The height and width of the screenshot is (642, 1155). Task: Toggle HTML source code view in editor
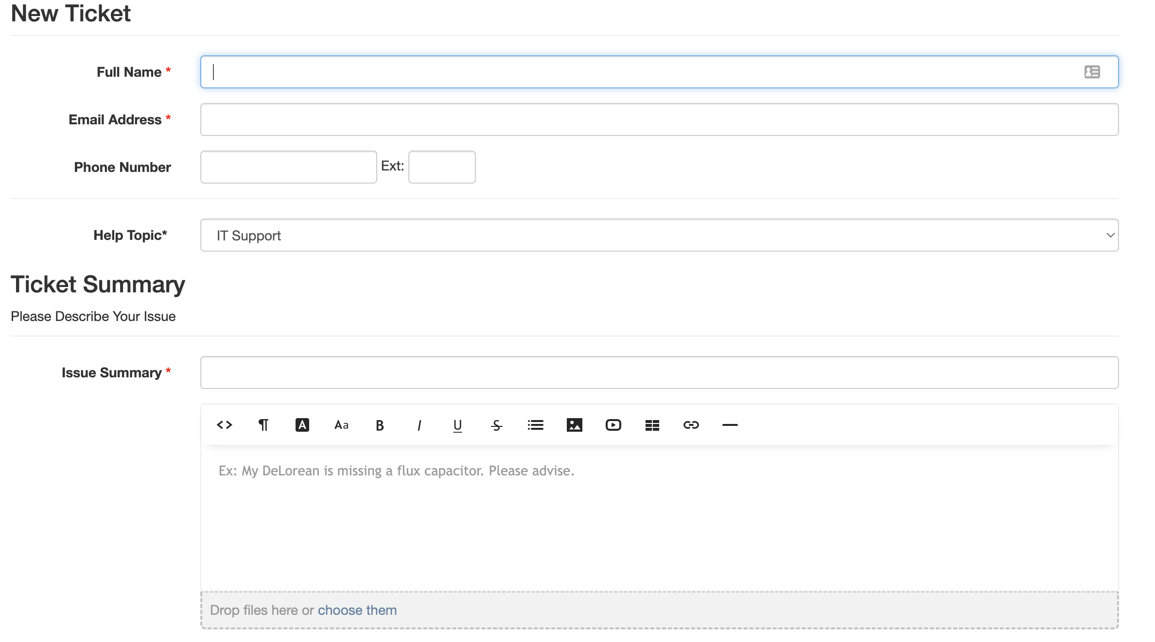pos(224,425)
